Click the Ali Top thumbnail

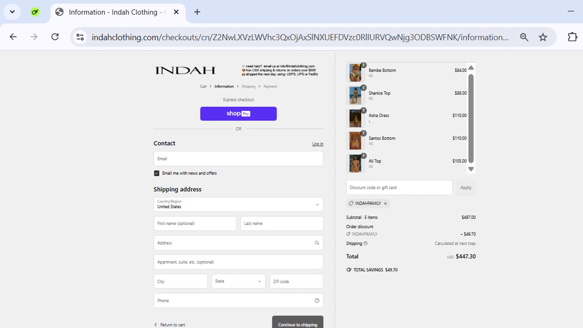[355, 163]
